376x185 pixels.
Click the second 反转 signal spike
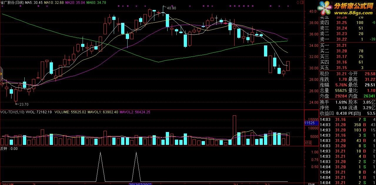[136, 166]
